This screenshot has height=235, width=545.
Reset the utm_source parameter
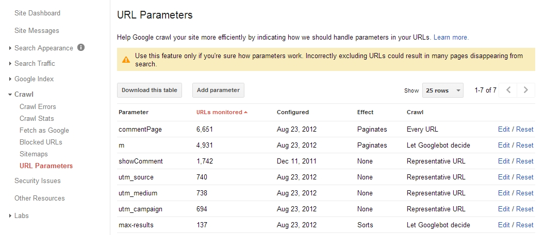click(x=525, y=177)
